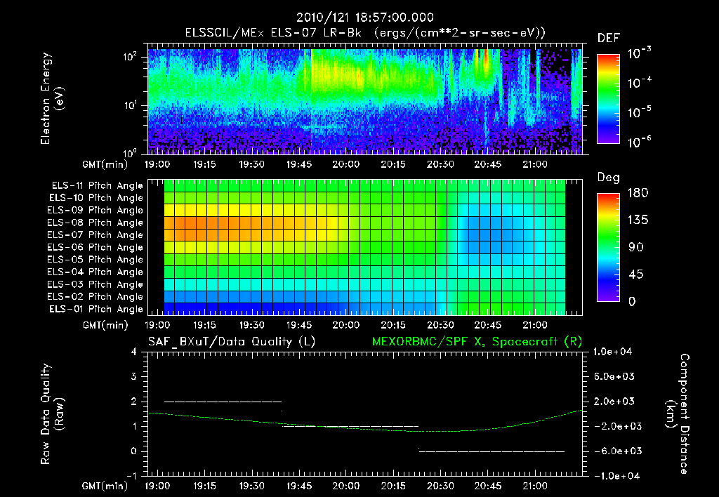Click the Electron Energy (eV) axis label
The height and width of the screenshot is (497, 719).
(x=51, y=98)
